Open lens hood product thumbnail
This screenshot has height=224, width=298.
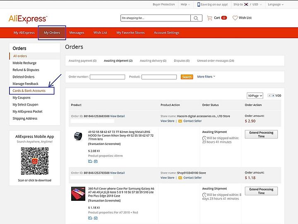pyautogui.click(x=78, y=136)
